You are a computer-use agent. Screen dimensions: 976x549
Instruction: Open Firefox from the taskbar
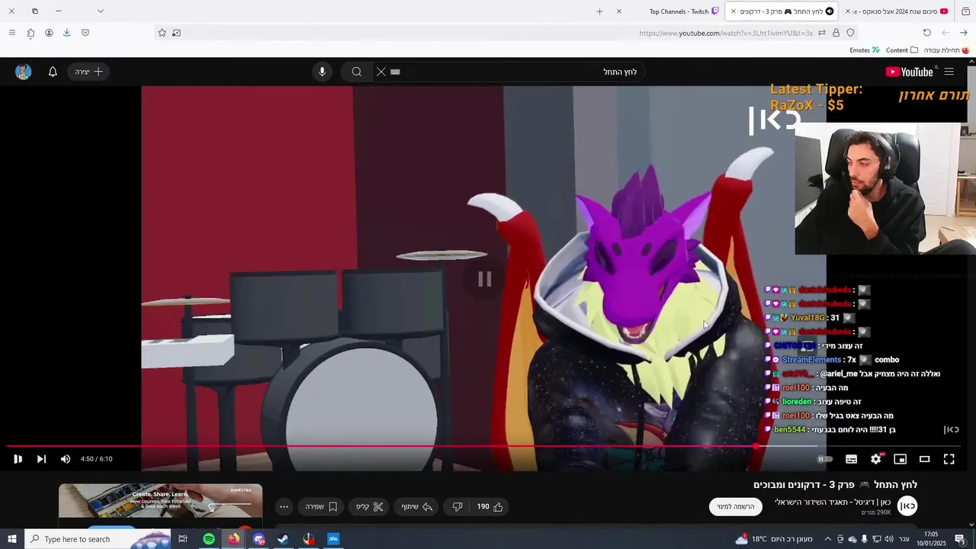233,539
